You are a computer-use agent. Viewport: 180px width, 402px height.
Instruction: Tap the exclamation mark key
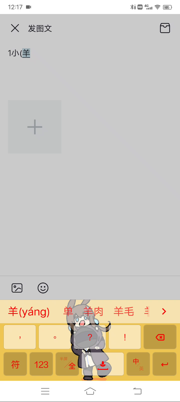tap(125, 337)
